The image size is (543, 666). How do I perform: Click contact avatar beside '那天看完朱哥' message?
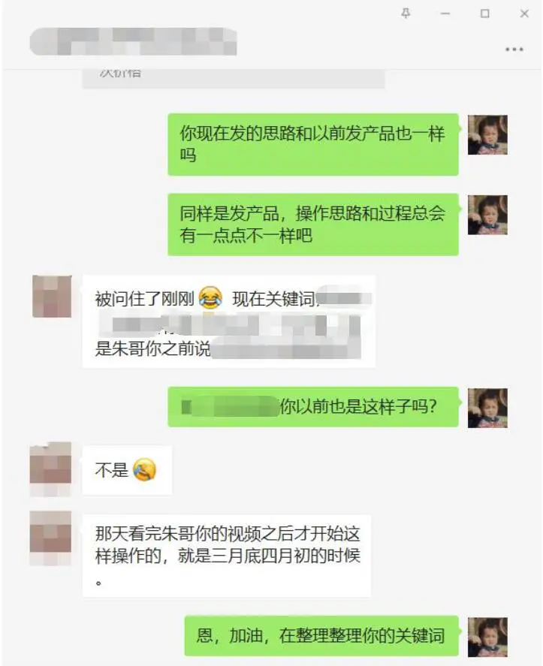tap(50, 538)
